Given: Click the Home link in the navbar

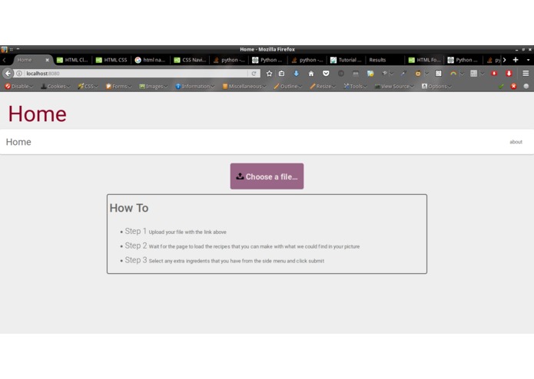Looking at the screenshot, I should click(x=18, y=142).
